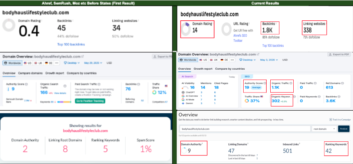Click the Analyze button
This screenshot has height=164, width=353.
(x=343, y=129)
